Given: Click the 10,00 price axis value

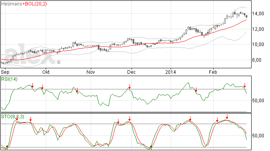Looking at the screenshot, I should tap(258, 44).
